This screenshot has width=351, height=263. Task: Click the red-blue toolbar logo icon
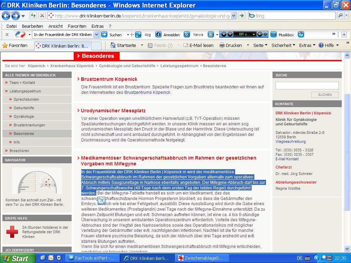[x=20, y=35]
